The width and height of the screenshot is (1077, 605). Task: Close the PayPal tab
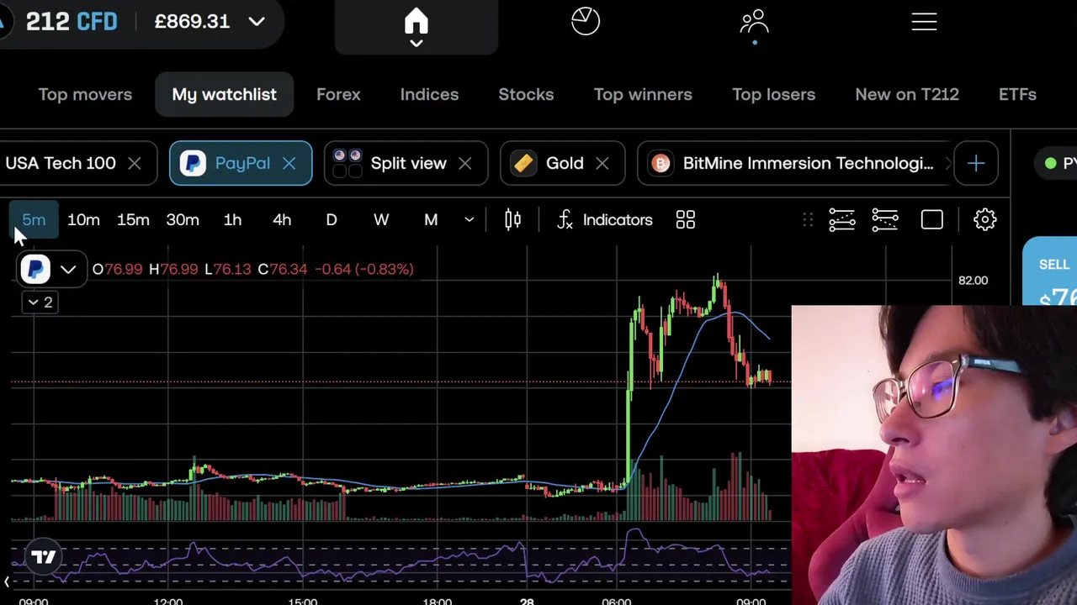tap(289, 163)
